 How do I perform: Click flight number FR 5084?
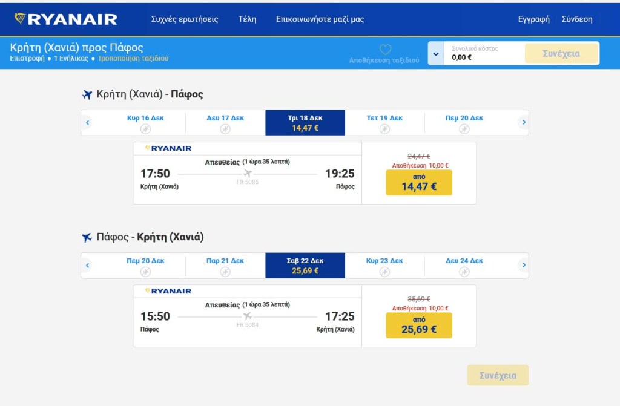(248, 324)
